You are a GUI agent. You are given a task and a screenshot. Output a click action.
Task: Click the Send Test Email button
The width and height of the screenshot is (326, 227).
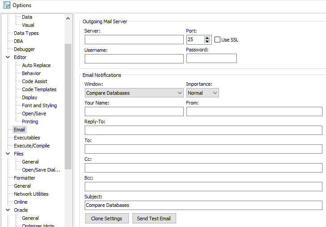(x=154, y=218)
